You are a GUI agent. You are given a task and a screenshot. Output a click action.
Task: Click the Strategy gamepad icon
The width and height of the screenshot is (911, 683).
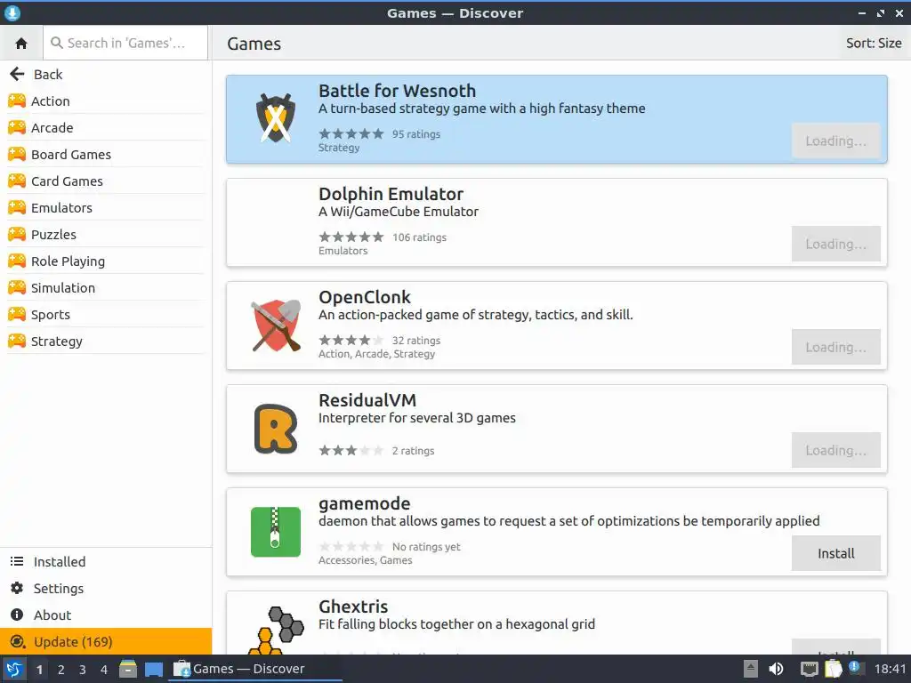pyautogui.click(x=17, y=341)
